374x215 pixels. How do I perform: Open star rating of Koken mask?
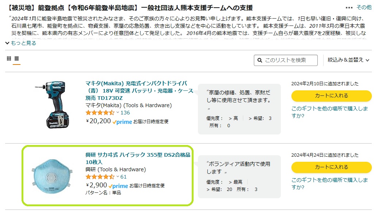[x=100, y=177]
